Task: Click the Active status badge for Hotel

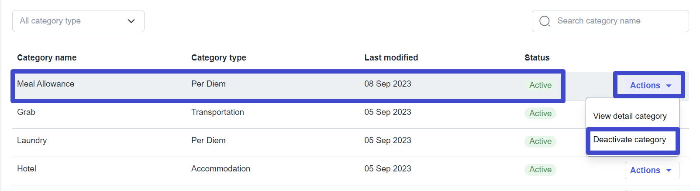Action: pos(540,170)
